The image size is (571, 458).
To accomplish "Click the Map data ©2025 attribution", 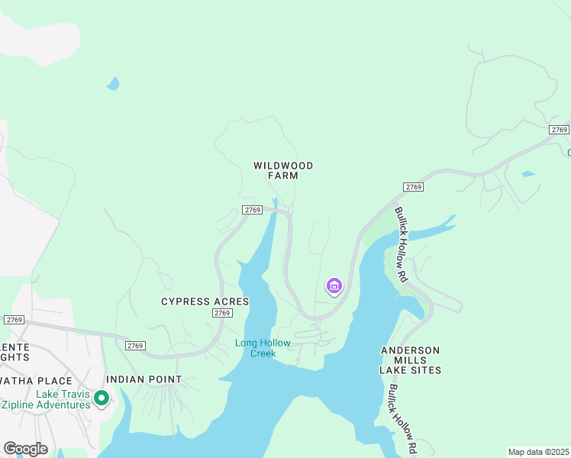I will tap(538, 452).
